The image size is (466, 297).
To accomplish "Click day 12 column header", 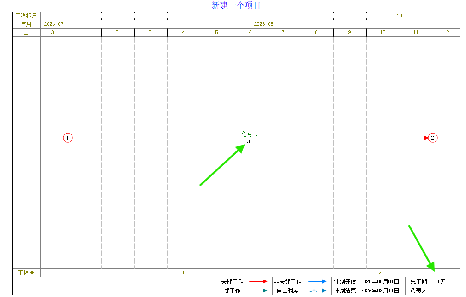I will (446, 32).
